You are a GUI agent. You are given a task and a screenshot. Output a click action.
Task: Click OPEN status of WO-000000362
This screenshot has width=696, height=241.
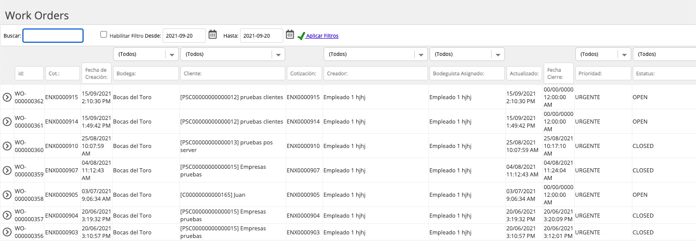tap(640, 97)
